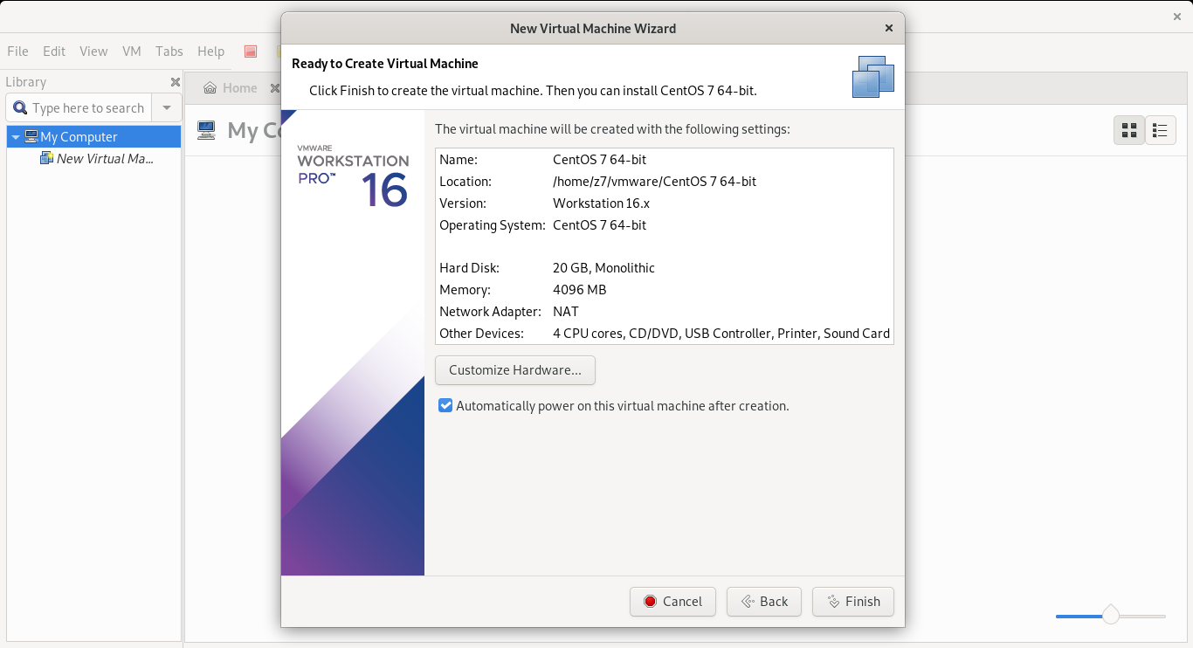Close the Home tab
The image size is (1193, 648).
pyautogui.click(x=274, y=88)
